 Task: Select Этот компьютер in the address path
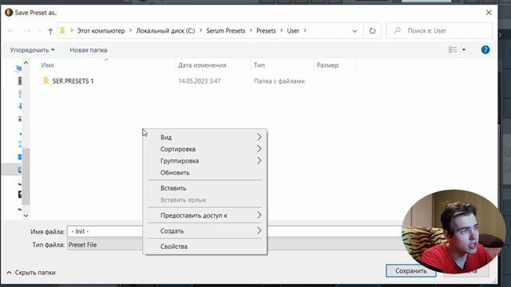(x=101, y=31)
